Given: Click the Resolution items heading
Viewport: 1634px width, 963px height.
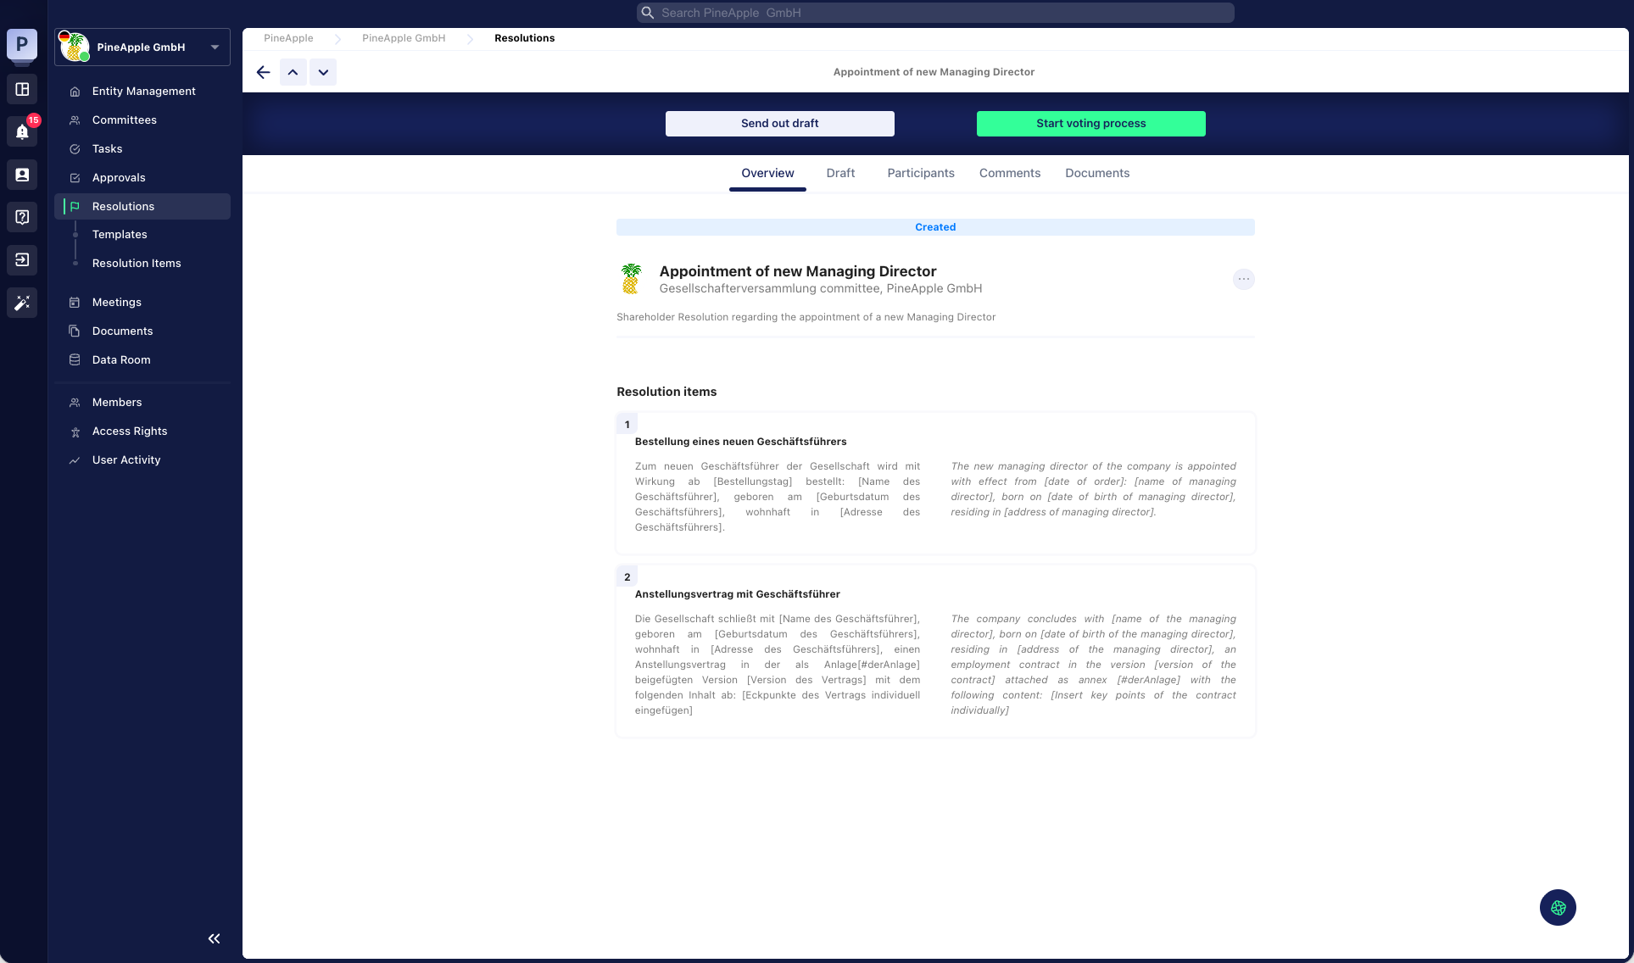Looking at the screenshot, I should coord(666,392).
